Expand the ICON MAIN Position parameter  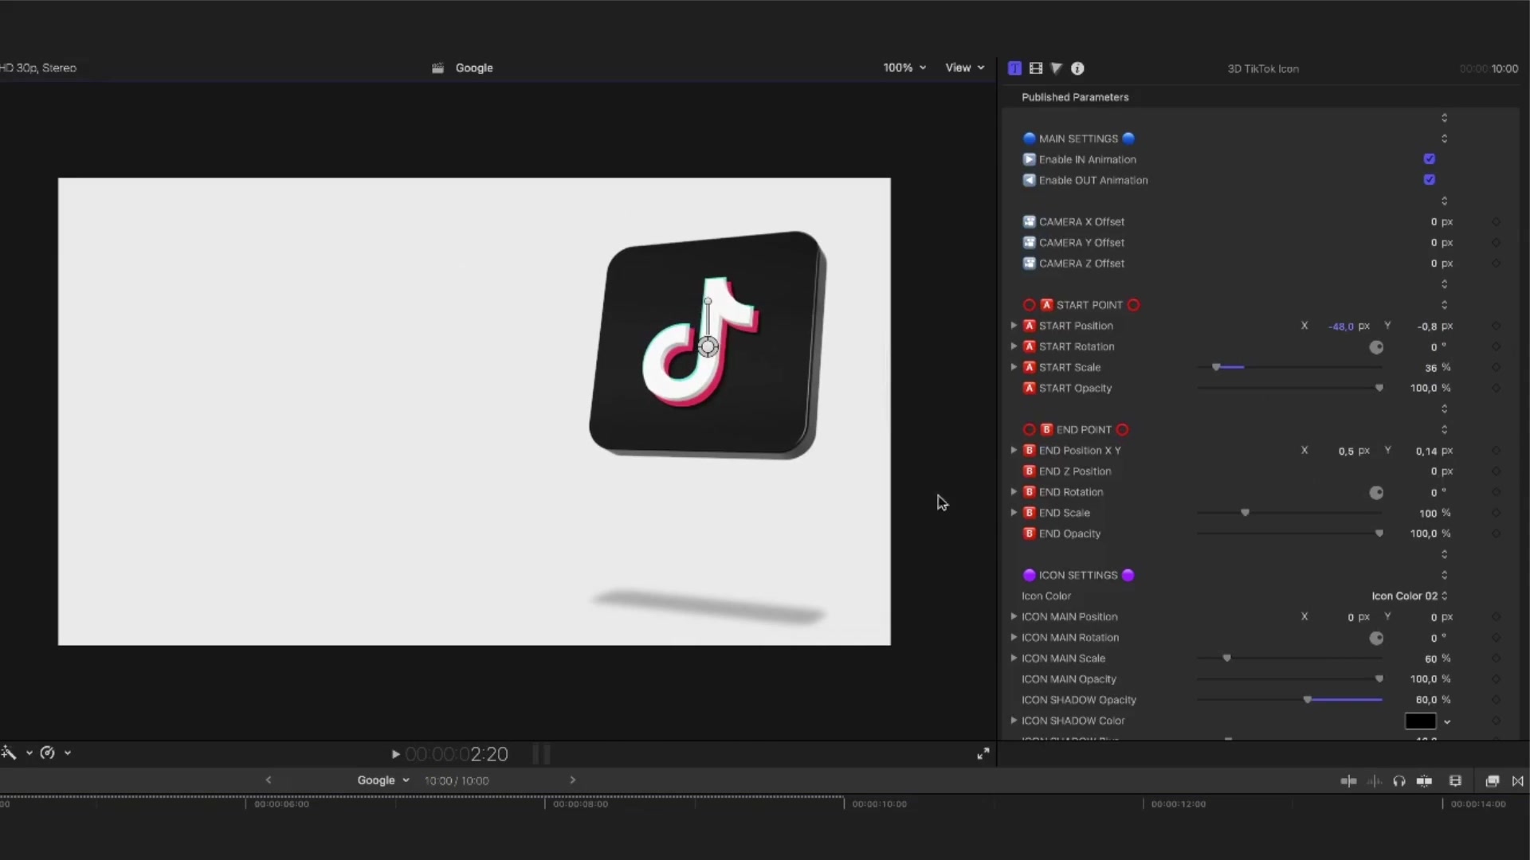(1014, 616)
